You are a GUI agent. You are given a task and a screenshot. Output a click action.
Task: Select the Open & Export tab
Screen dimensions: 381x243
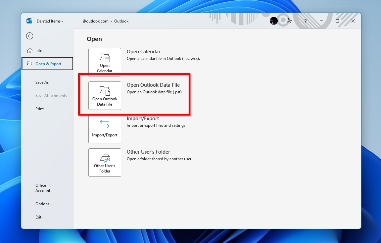(x=47, y=64)
